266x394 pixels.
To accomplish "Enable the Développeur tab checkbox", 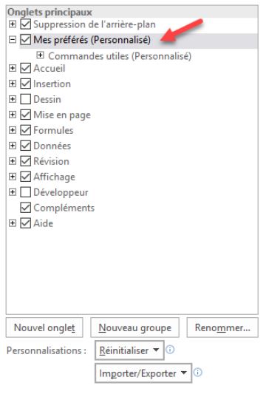I will [25, 192].
